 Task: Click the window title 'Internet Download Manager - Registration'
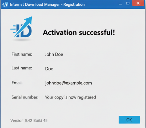(47, 4)
